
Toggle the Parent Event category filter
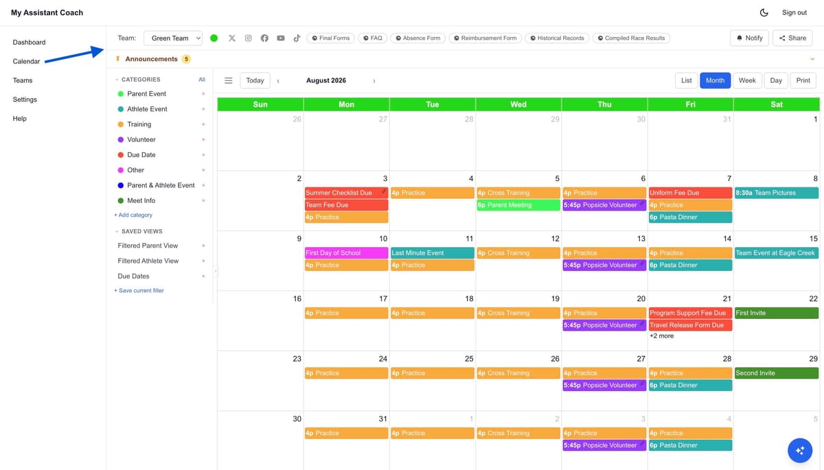click(x=142, y=94)
